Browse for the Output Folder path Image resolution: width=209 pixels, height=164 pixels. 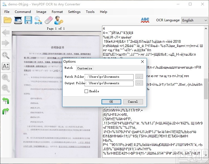139,83
